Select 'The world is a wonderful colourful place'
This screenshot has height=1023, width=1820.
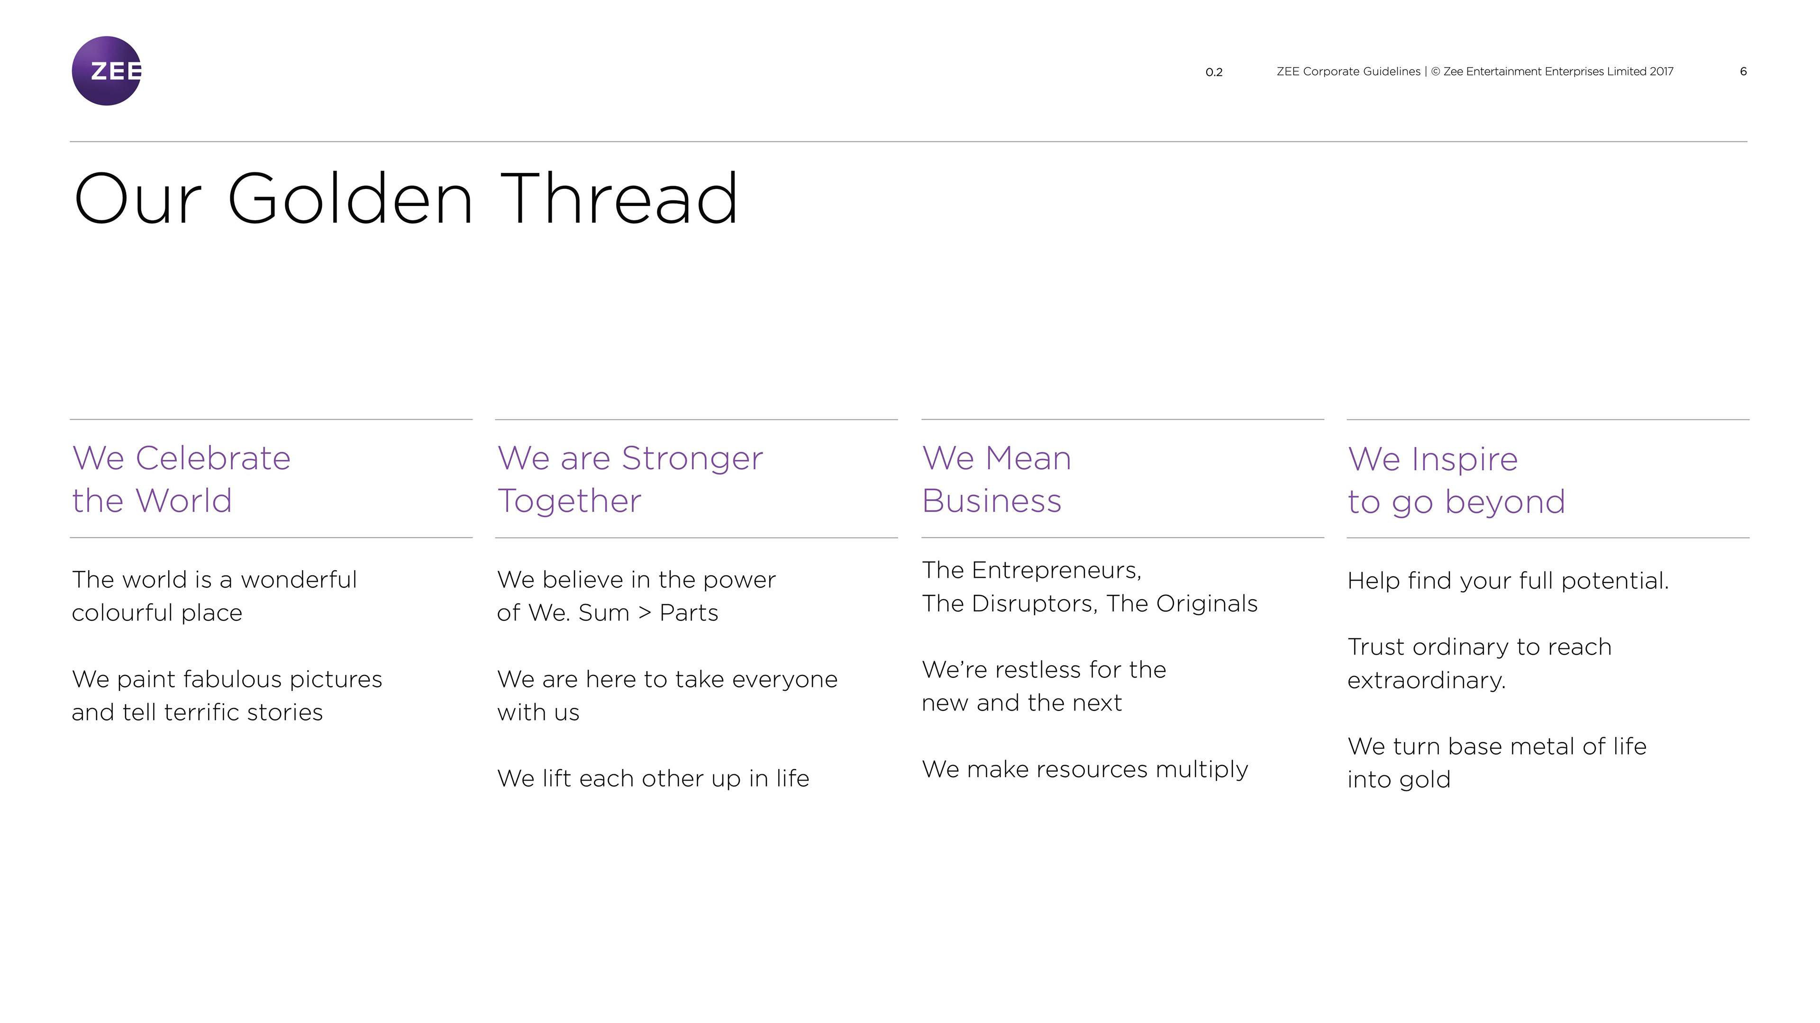point(214,596)
